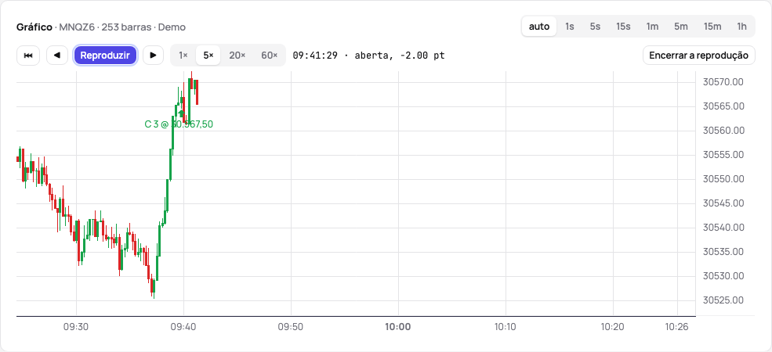This screenshot has width=772, height=352.
Task: Click the 09:30 time axis label
Action: 76,326
